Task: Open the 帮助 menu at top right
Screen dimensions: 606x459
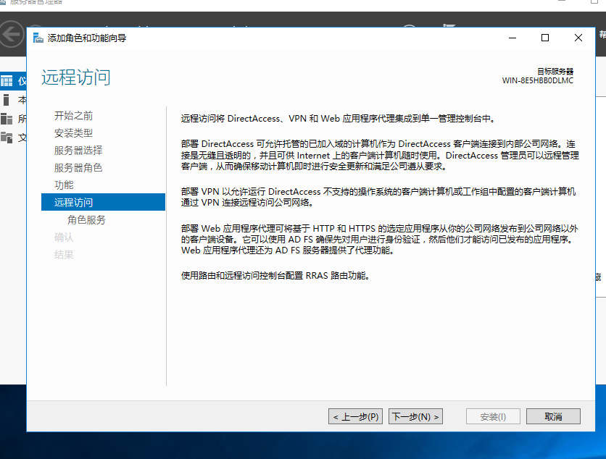Action: [602, 33]
